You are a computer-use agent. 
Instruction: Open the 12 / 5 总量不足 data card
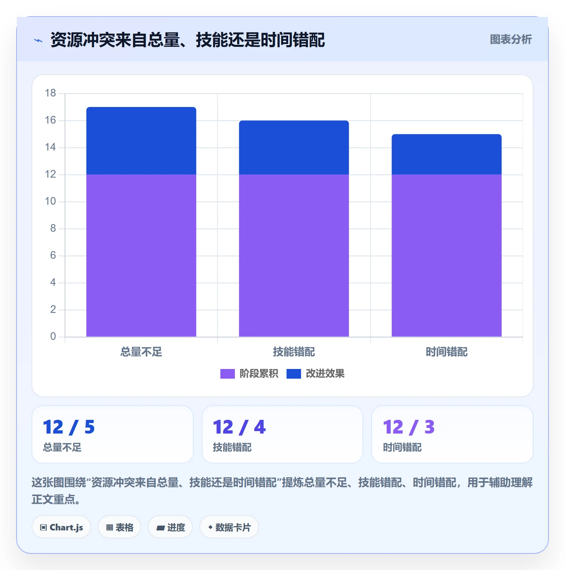coord(113,434)
